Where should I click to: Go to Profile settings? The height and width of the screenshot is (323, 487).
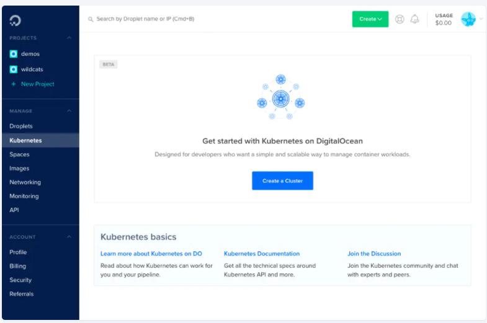point(18,252)
